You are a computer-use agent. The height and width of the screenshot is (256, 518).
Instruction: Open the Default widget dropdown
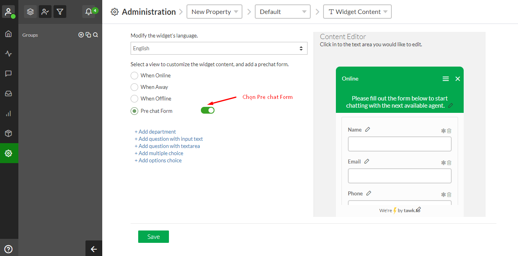pyautogui.click(x=283, y=12)
